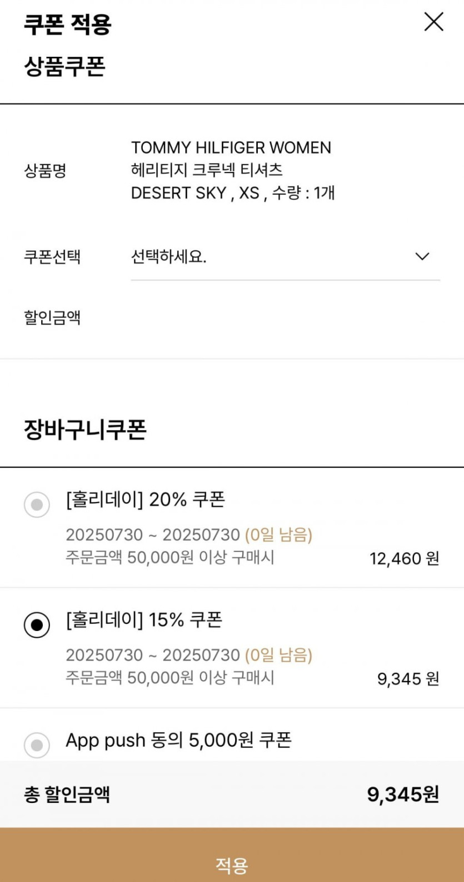Open the 선택하세요. coupon selection field
The height and width of the screenshot is (882, 464).
[x=267, y=257]
